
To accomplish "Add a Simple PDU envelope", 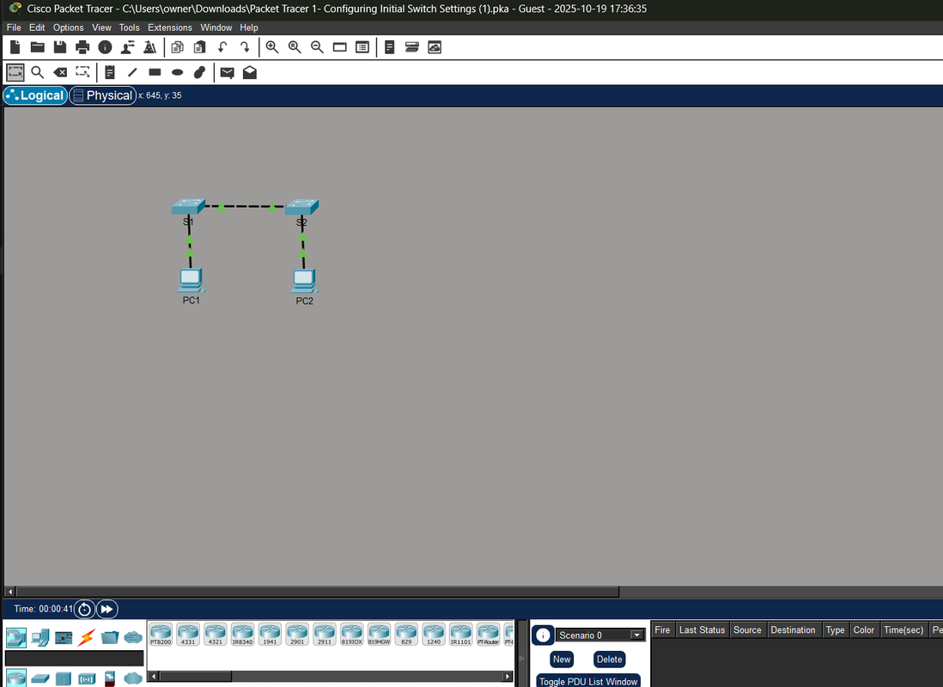I will (x=227, y=73).
